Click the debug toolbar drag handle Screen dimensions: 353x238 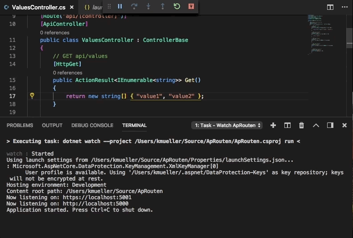coord(109,6)
